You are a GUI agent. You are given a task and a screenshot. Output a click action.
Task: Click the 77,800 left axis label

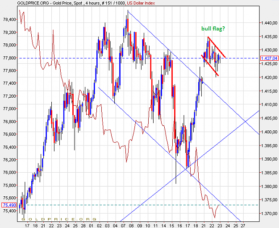(x=9, y=58)
